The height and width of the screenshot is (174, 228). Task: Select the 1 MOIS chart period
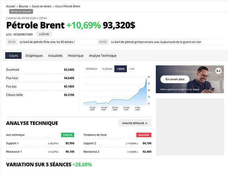click(x=121, y=69)
